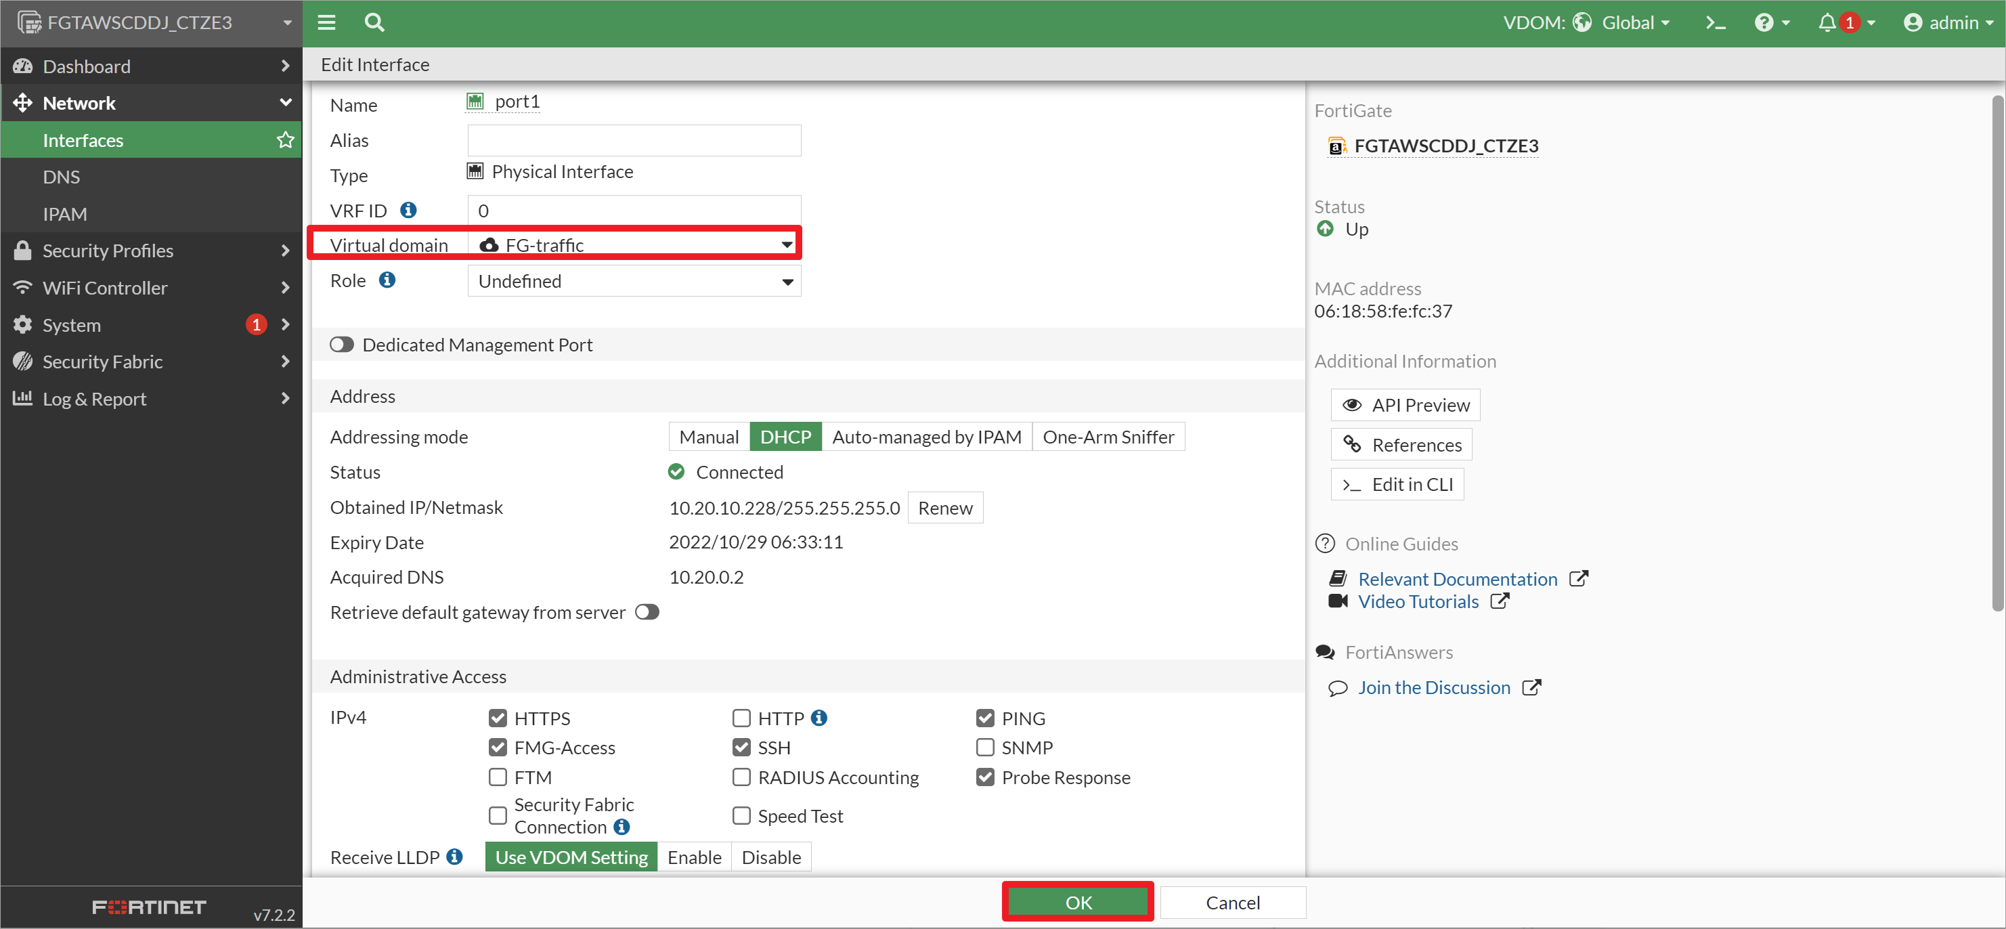This screenshot has height=929, width=2006.
Task: Open Video Tutorials external link icon
Action: click(1499, 601)
